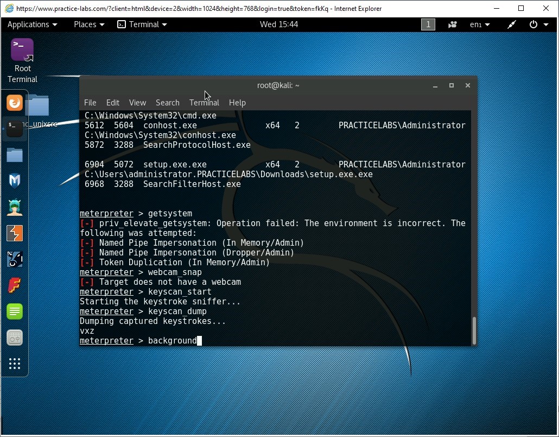Image resolution: width=559 pixels, height=437 pixels.
Task: Launch Burp Suite from the dock
Action: [15, 233]
